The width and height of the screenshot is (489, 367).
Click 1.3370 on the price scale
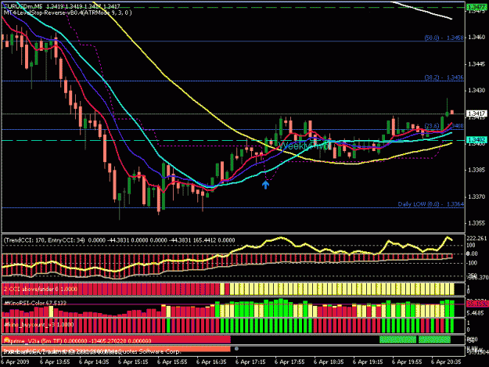coord(476,196)
